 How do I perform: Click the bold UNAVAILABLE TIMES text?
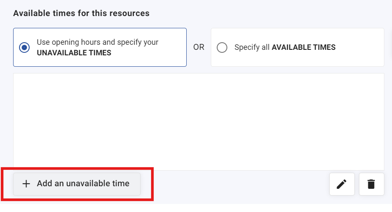click(x=74, y=53)
